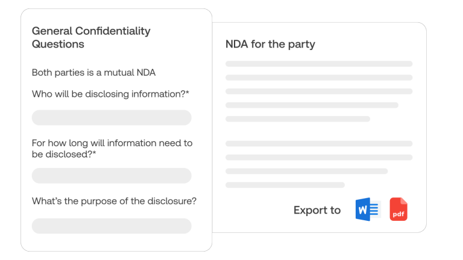This screenshot has height=260, width=463.
Task: Click the third placeholder line of first paragraph
Action: coord(319,91)
